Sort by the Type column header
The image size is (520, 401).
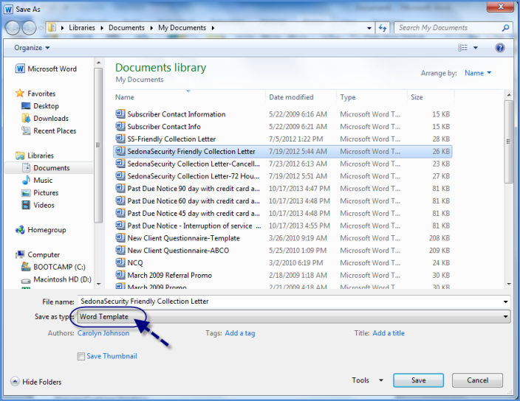(372, 97)
